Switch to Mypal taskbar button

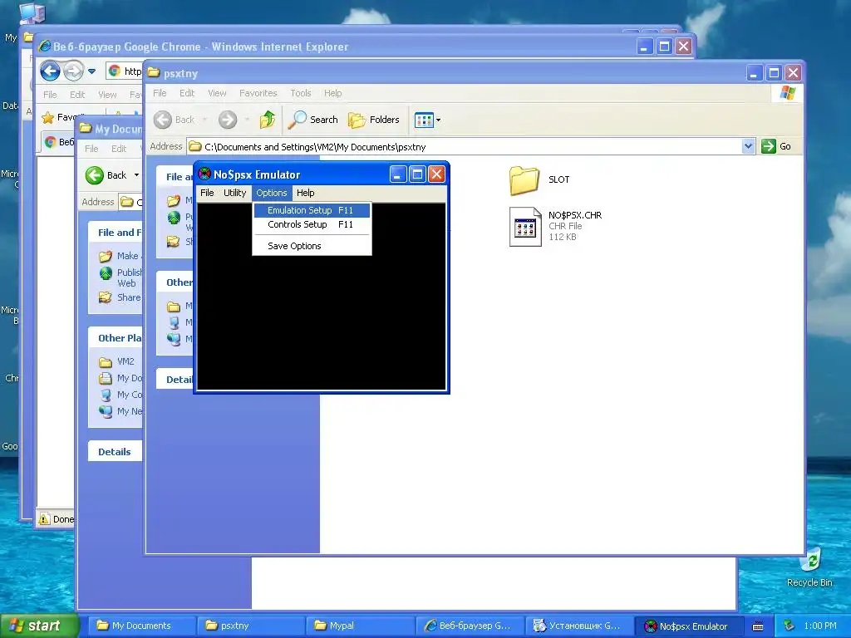tap(360, 626)
